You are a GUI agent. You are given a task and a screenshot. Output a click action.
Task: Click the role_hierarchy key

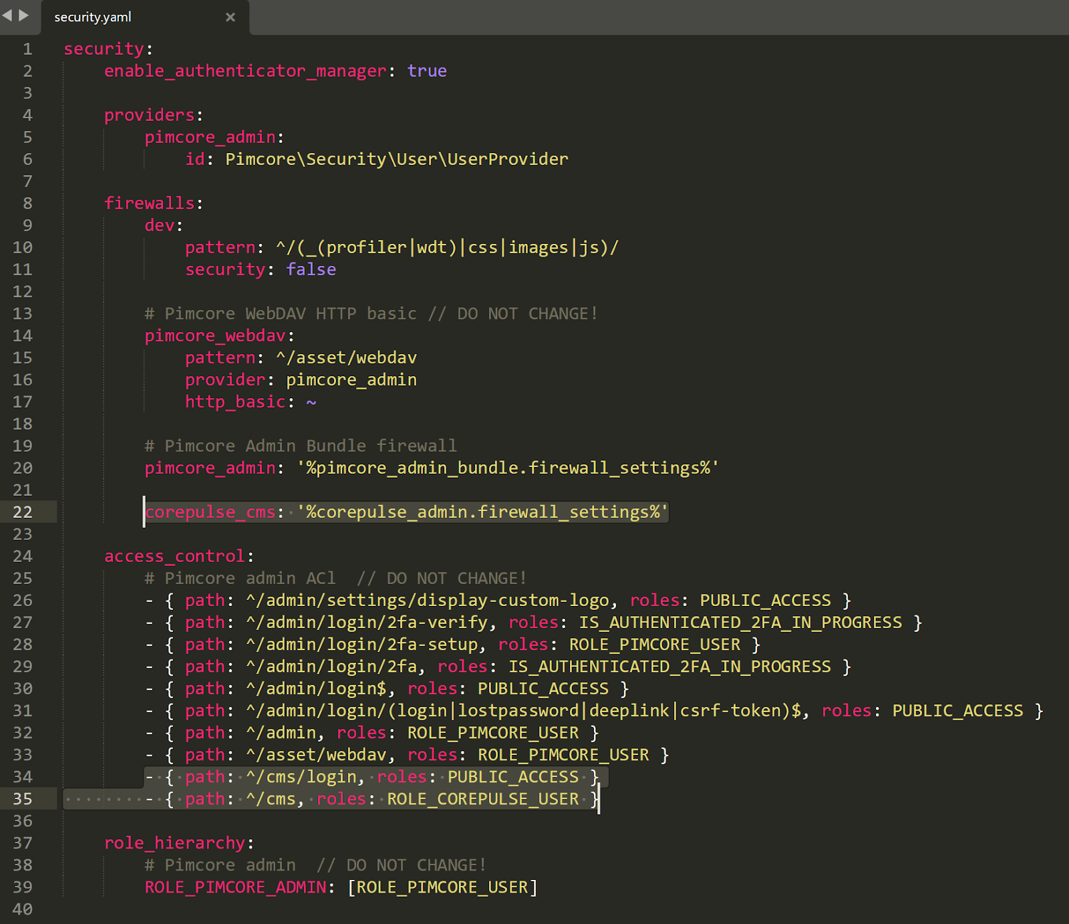point(176,842)
